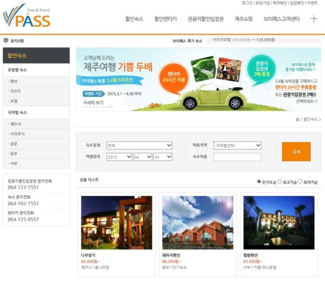Click the 해마지펜션 product title

pyautogui.click(x=171, y=255)
